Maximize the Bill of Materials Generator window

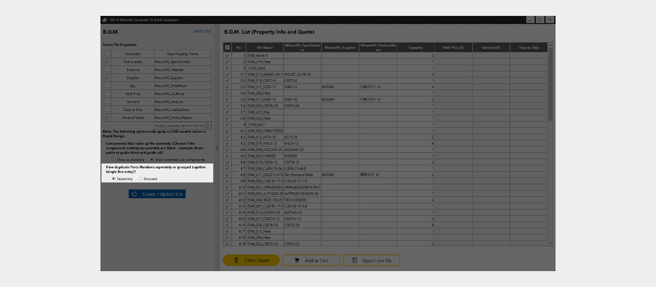(x=540, y=19)
